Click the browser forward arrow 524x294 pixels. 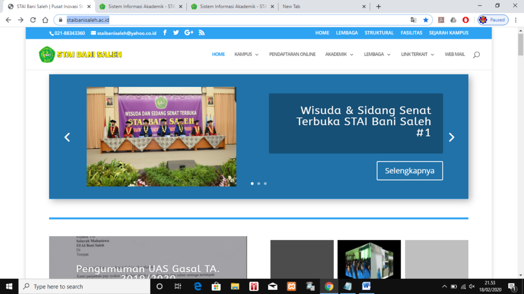[x=20, y=20]
